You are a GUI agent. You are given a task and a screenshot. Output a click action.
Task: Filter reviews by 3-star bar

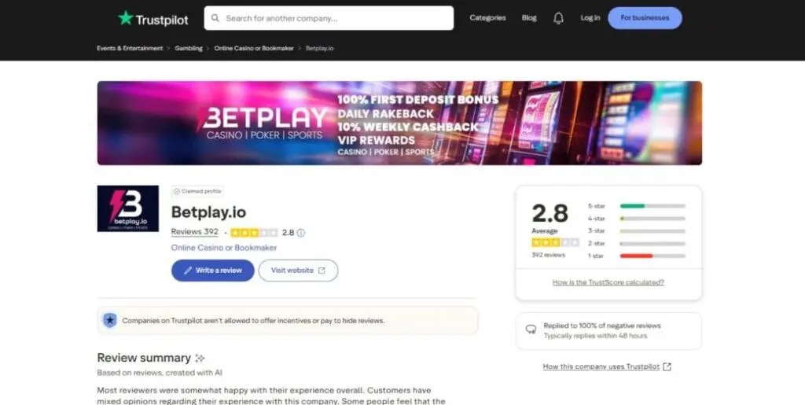point(652,231)
